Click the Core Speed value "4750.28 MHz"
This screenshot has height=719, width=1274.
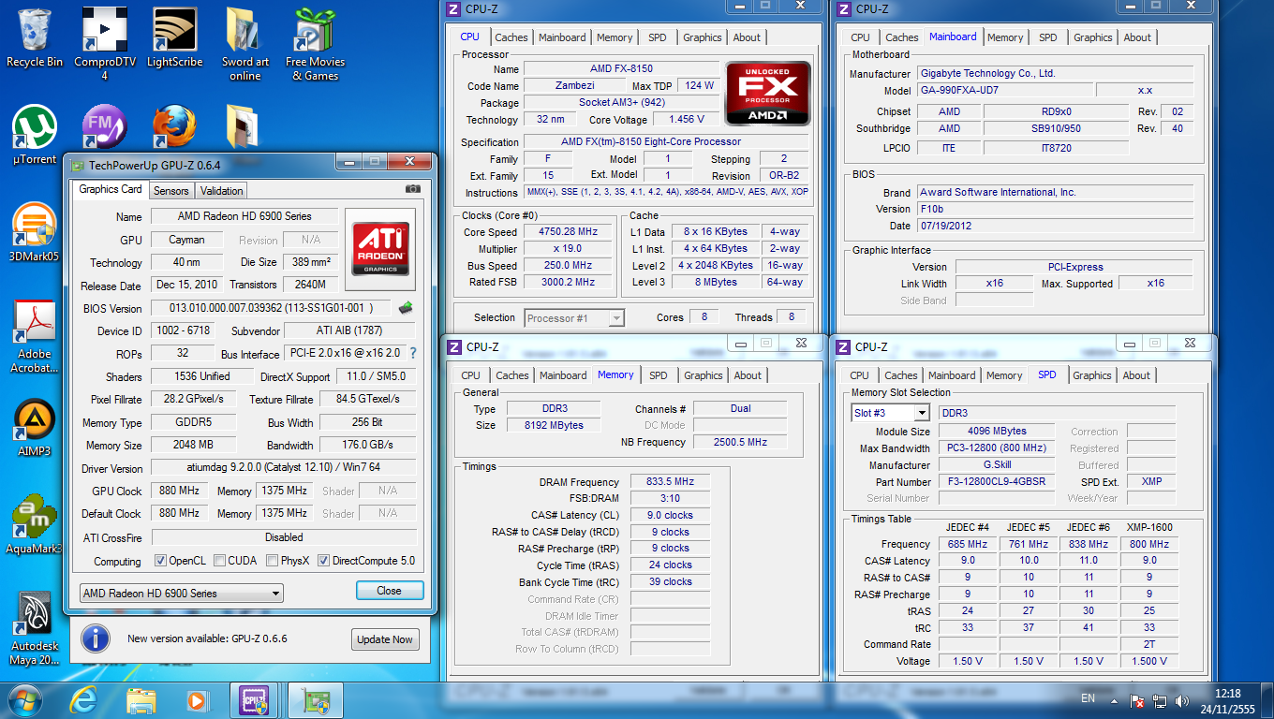[568, 231]
